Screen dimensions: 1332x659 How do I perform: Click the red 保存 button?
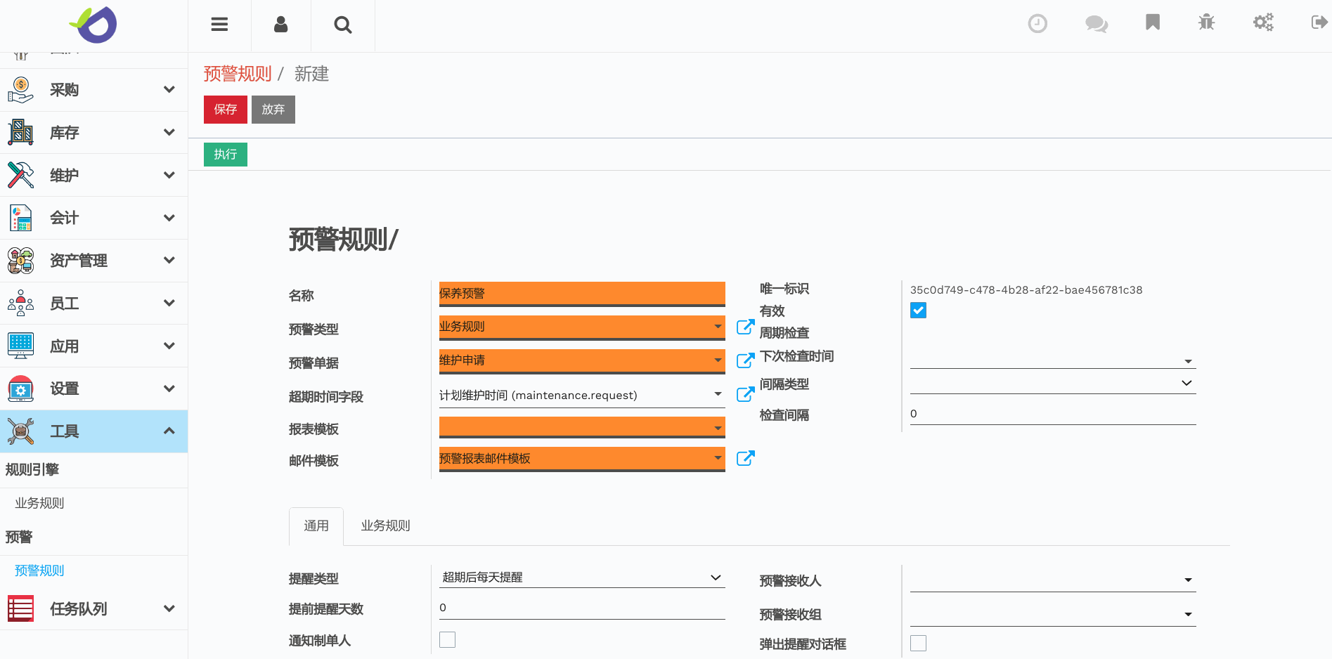click(x=225, y=110)
